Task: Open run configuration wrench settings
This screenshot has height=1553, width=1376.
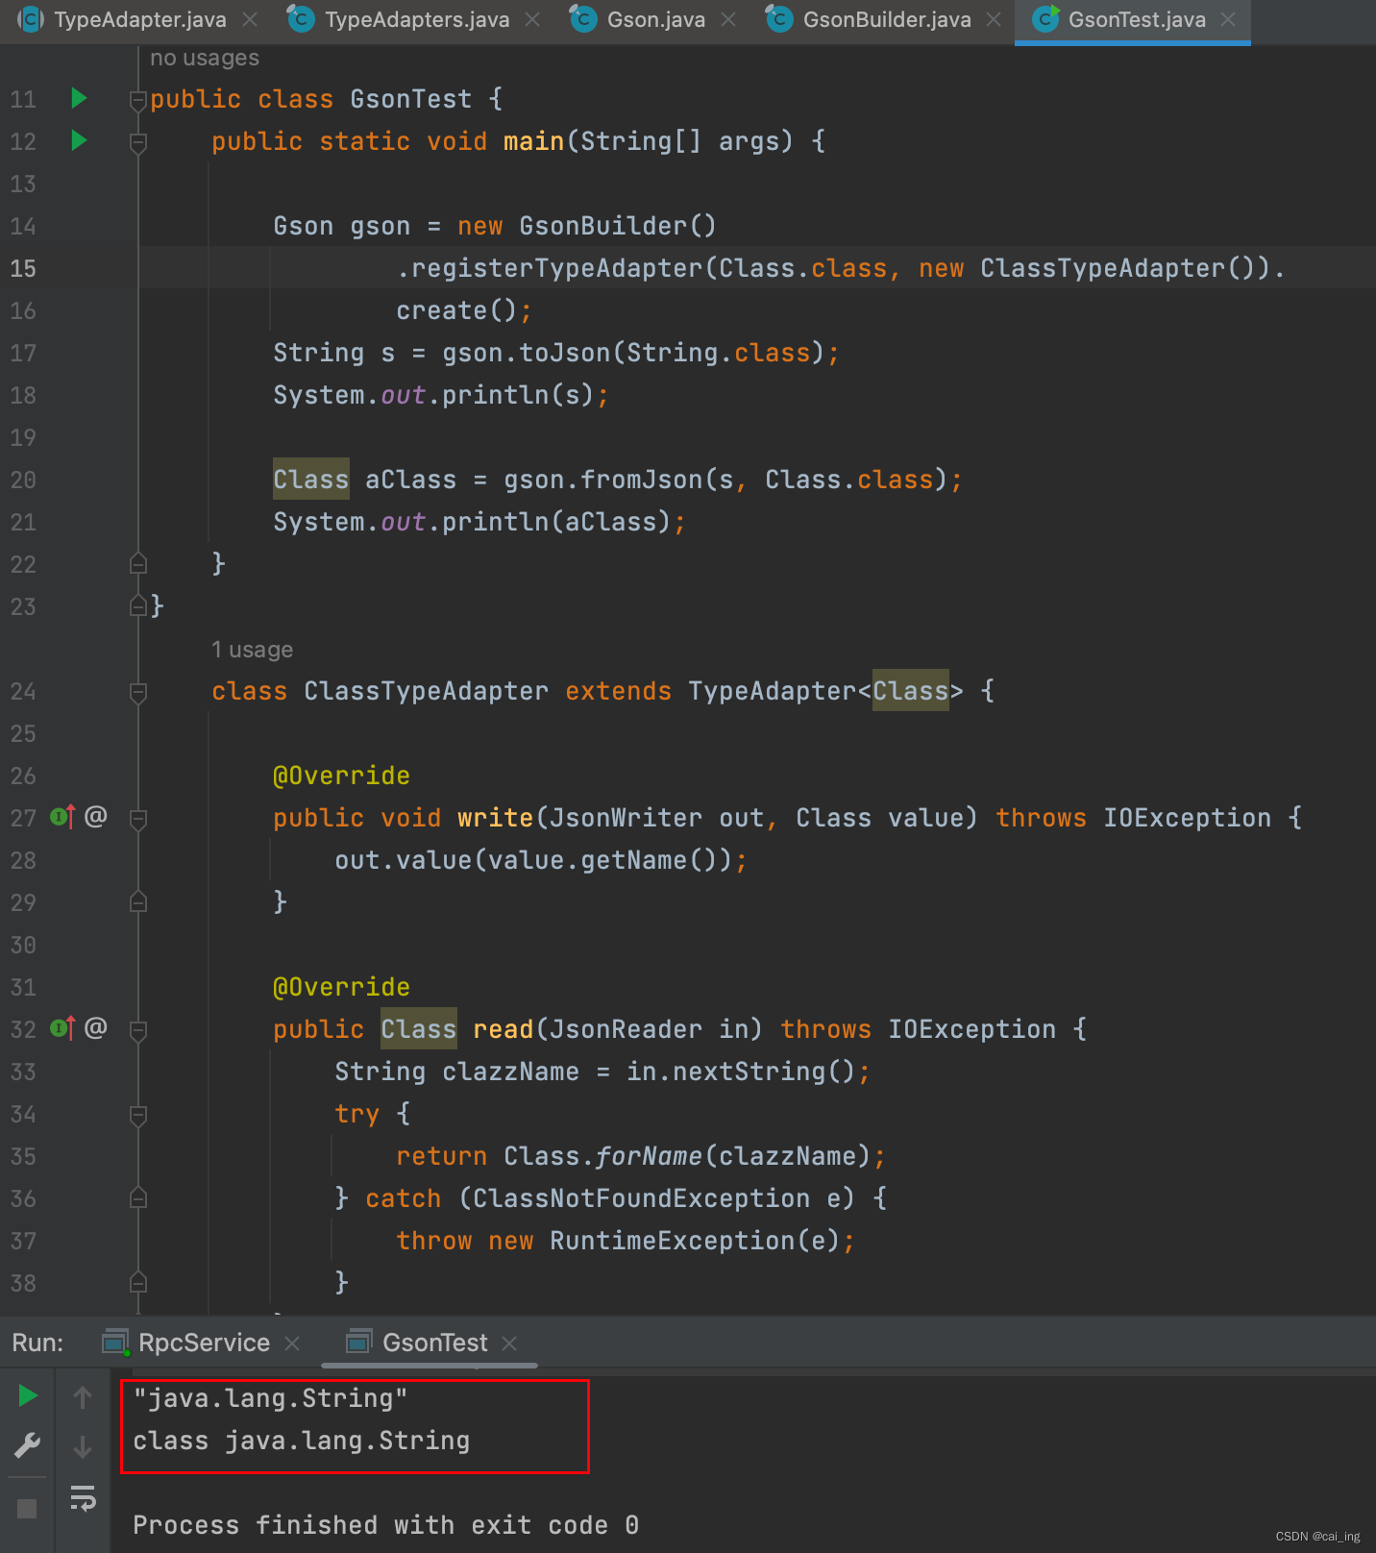Action: click(x=28, y=1445)
